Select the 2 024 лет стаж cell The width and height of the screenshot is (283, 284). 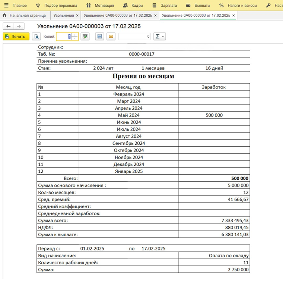pos(103,68)
